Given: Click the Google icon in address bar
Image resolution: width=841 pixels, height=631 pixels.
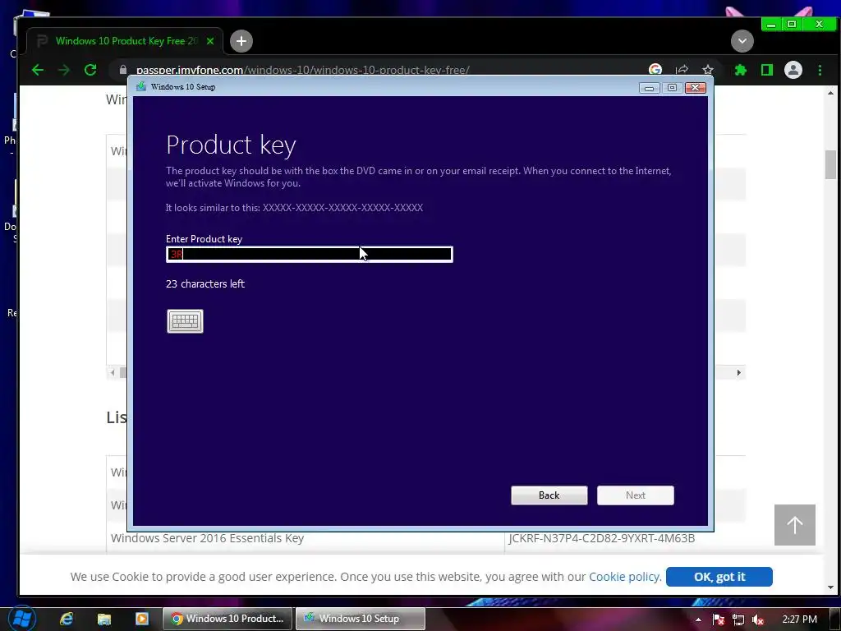Looking at the screenshot, I should (655, 70).
